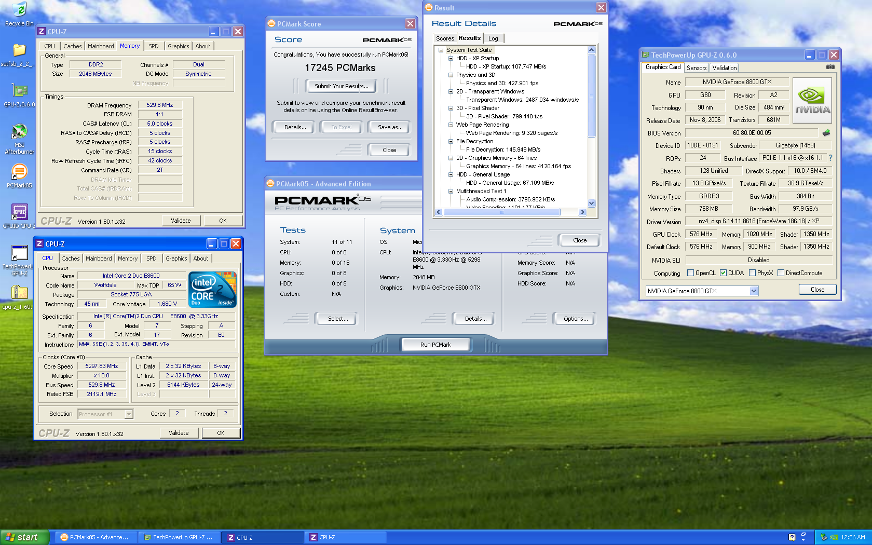872x545 pixels.
Task: Launch the CPUID CPU-Z desktop shortcut
Action: tap(19, 212)
